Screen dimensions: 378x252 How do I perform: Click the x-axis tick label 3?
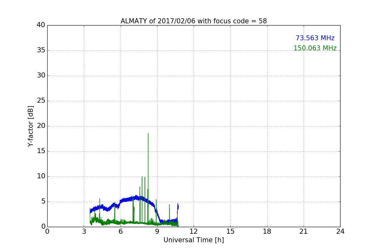coord(84,231)
